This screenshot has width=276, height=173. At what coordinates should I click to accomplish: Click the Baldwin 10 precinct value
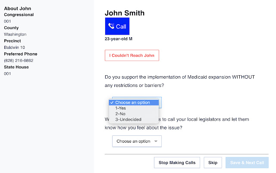pyautogui.click(x=15, y=47)
